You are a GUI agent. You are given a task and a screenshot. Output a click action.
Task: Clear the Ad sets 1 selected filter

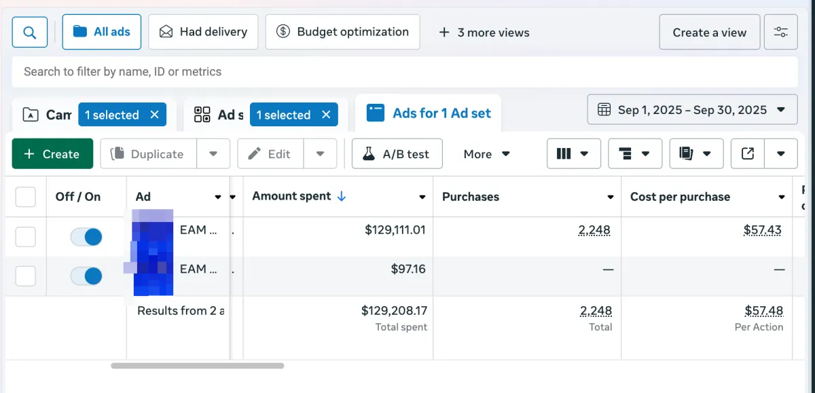coord(327,115)
